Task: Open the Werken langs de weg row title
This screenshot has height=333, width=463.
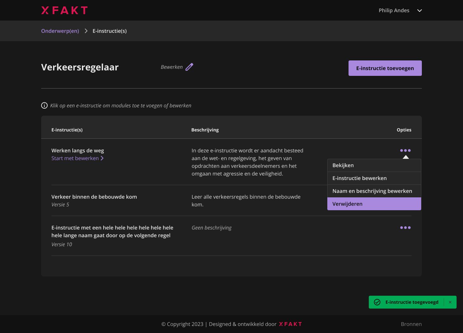Action: 77,150
